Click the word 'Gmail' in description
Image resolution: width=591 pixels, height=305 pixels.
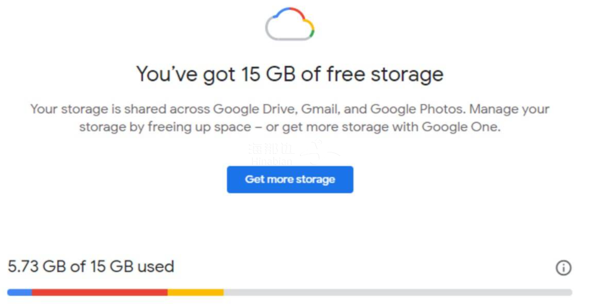(x=321, y=109)
